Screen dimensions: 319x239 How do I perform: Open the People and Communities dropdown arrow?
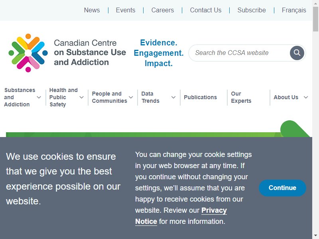131,97
